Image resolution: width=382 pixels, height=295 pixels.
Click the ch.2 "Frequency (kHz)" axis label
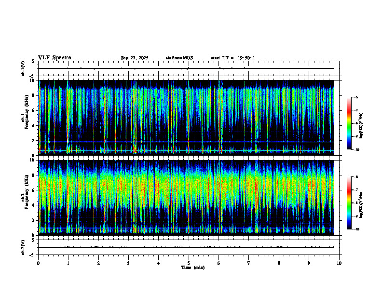(27, 192)
